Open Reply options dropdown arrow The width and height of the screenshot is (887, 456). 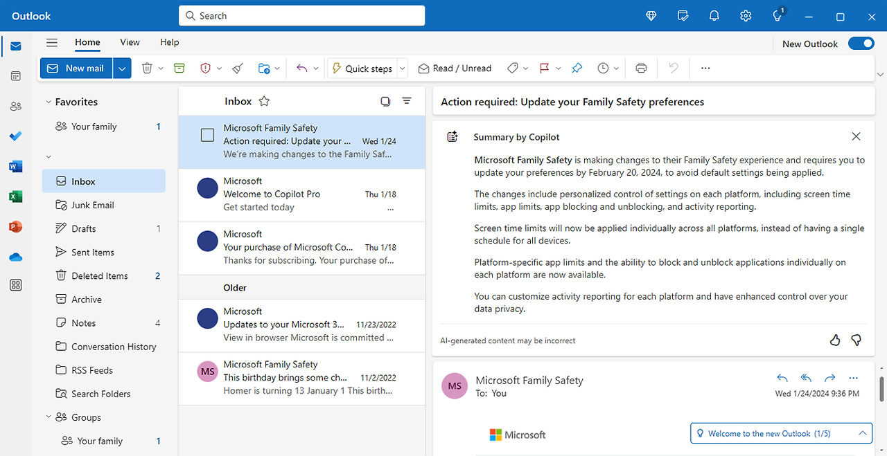315,68
